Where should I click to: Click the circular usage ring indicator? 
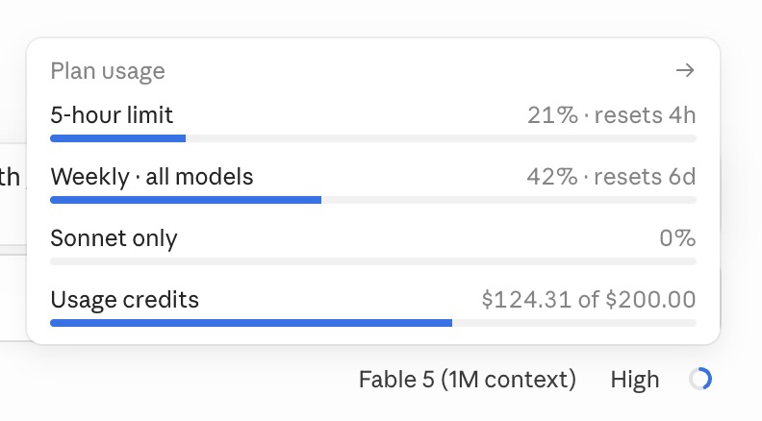[700, 379]
